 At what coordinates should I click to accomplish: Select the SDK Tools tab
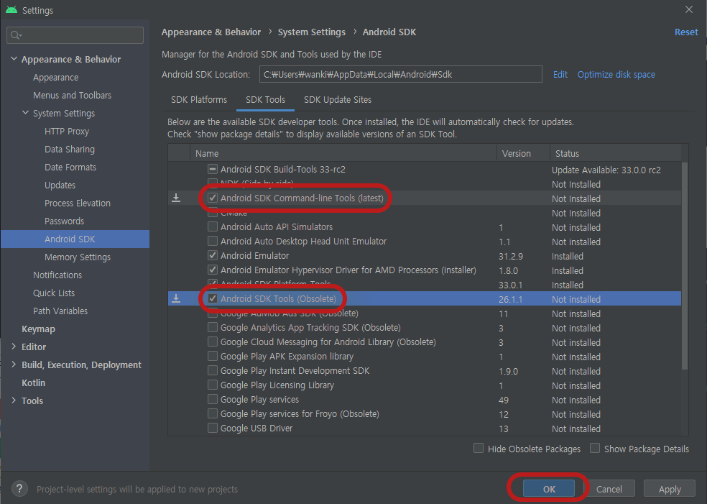coord(265,100)
